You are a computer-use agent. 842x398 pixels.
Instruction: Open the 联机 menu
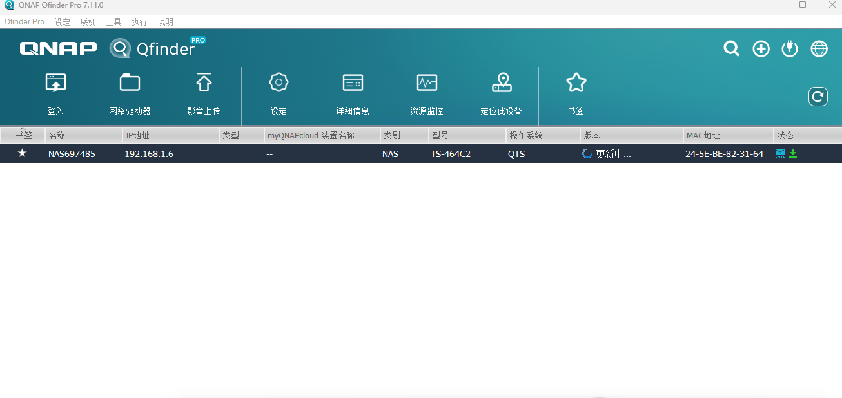point(88,22)
